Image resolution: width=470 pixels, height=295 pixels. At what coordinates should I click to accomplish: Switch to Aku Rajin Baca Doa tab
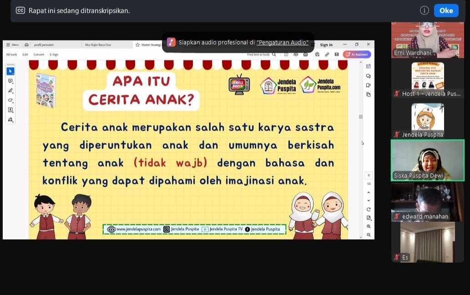tap(98, 45)
